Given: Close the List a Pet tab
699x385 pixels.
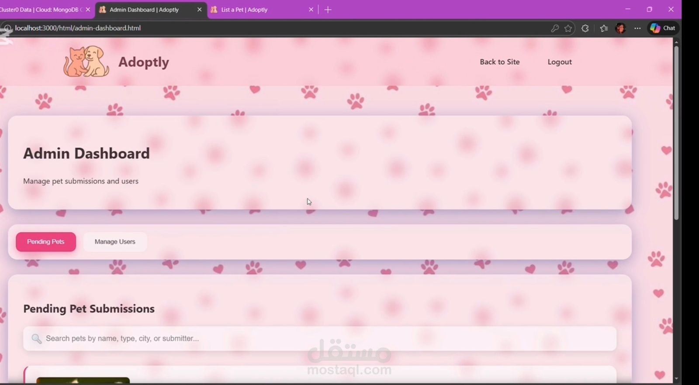Looking at the screenshot, I should [311, 10].
